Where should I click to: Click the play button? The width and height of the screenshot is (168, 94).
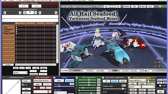click(x=161, y=91)
